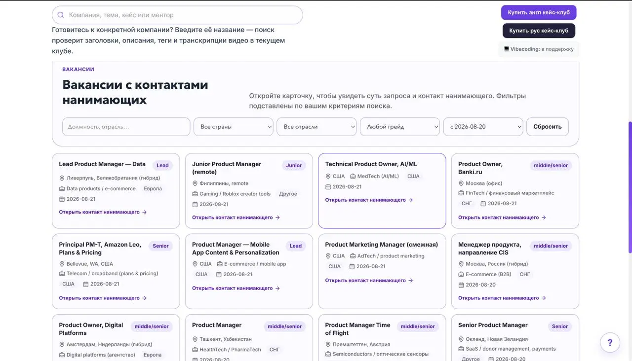Viewport: 632px width, 361px height.
Task: Click briefcase icon beside Telecom / broadband
Action: point(62,273)
